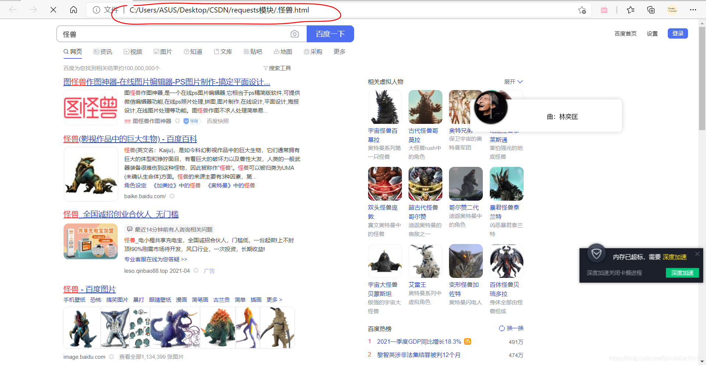Switch to the 贴吧 tab

(x=253, y=51)
